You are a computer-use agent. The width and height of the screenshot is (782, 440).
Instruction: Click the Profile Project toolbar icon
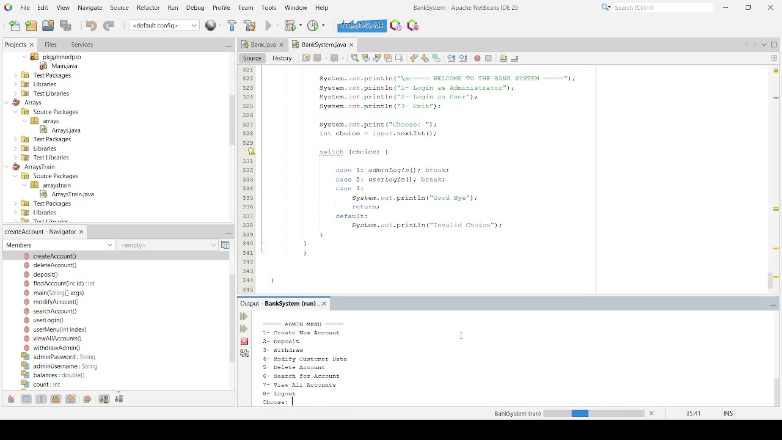point(313,26)
